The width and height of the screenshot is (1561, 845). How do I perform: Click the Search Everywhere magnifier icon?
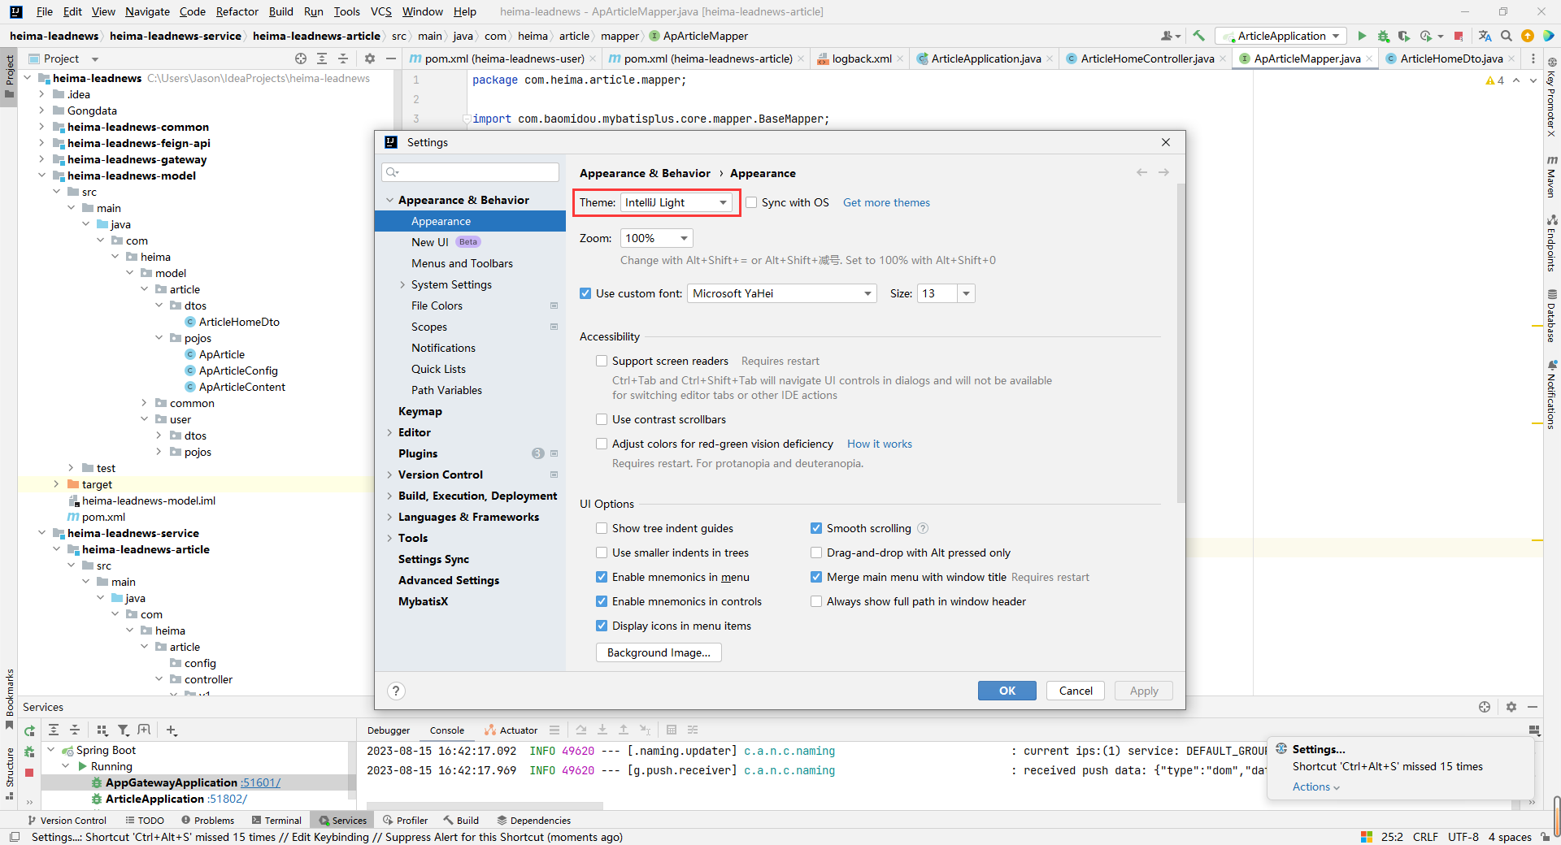1507,36
